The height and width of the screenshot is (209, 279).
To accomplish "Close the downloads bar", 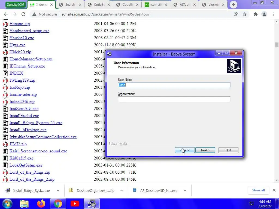I will click(x=274, y=190).
